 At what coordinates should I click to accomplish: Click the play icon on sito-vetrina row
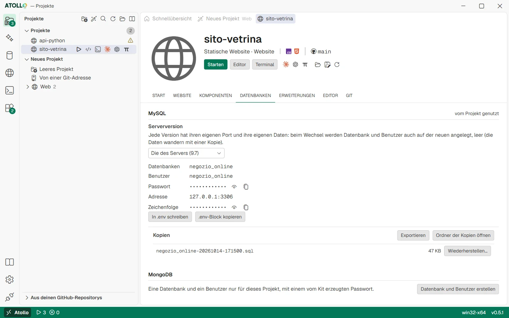click(x=79, y=49)
